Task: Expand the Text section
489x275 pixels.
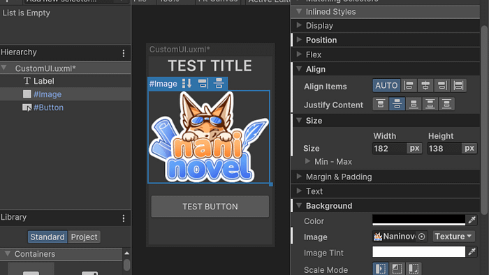Action: pos(299,191)
